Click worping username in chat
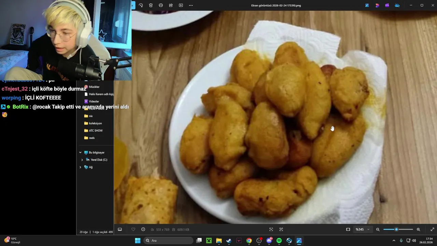Viewport: 437px width, 246px height. click(11, 98)
